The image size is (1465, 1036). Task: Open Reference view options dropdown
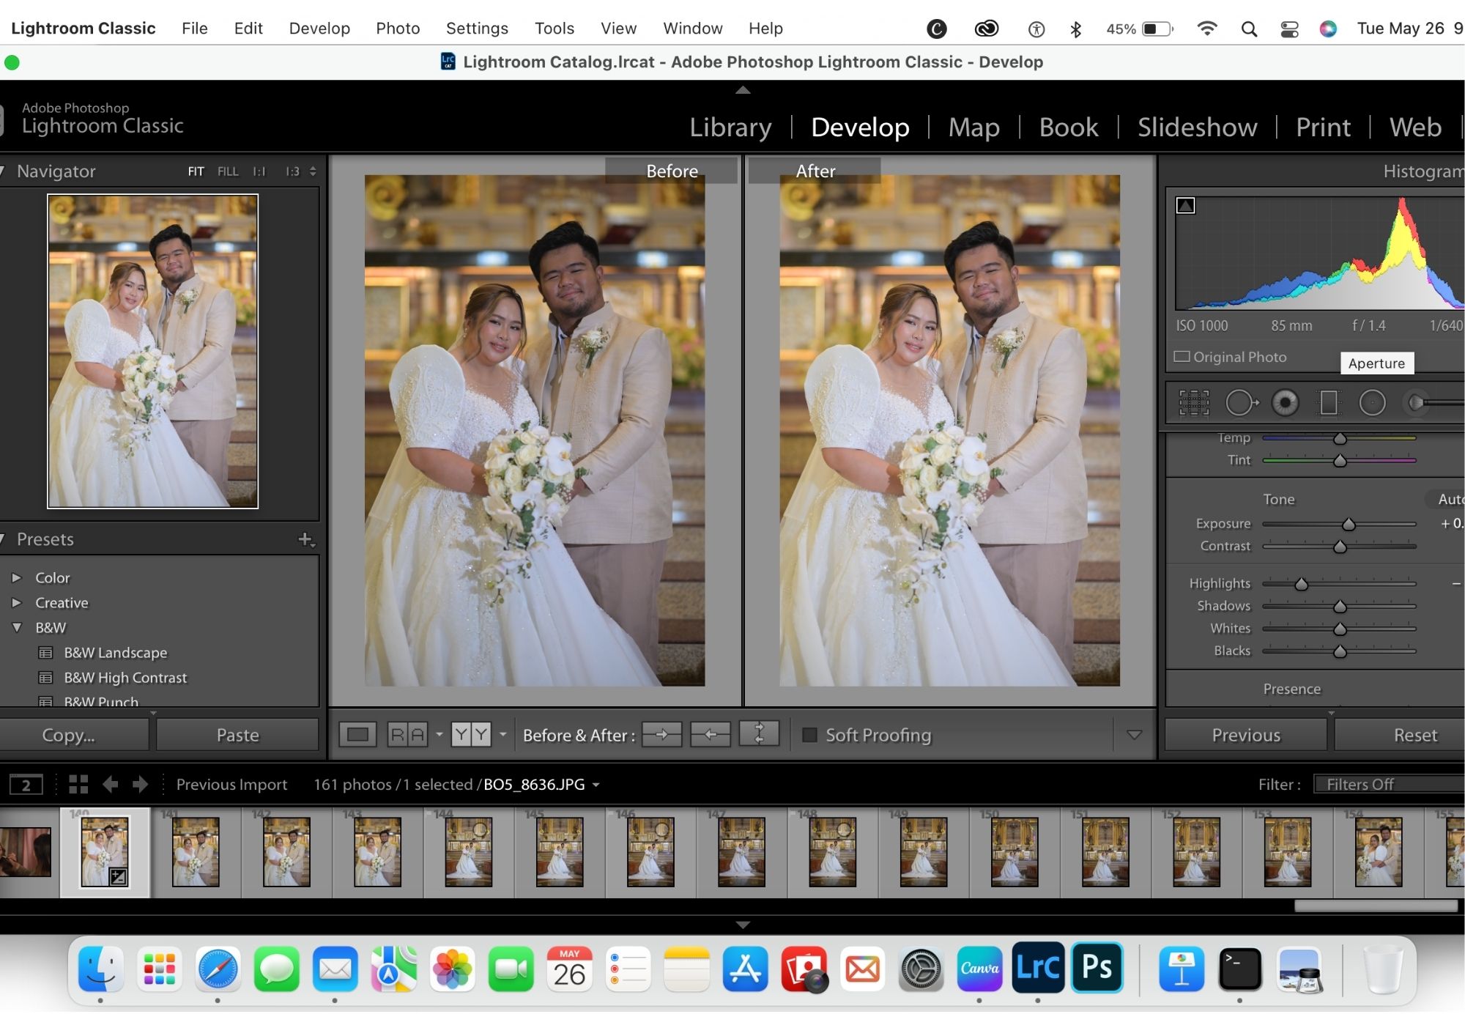click(x=439, y=734)
